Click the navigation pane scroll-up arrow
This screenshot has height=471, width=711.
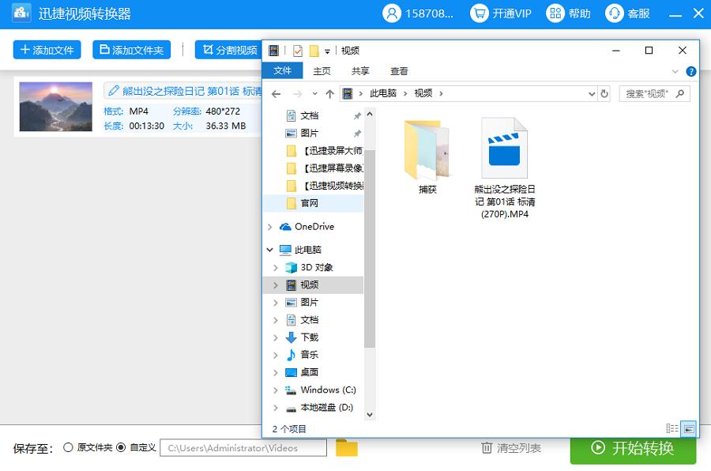click(370, 115)
